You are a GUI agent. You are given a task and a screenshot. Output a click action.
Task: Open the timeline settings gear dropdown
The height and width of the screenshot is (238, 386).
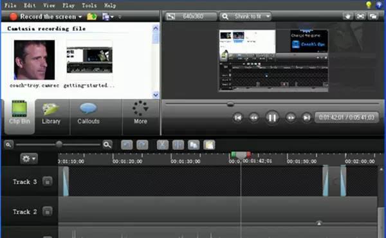[29, 159]
